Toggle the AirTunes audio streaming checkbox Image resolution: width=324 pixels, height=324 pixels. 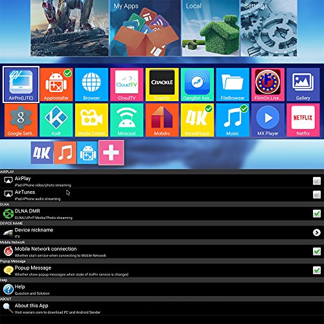[317, 194]
